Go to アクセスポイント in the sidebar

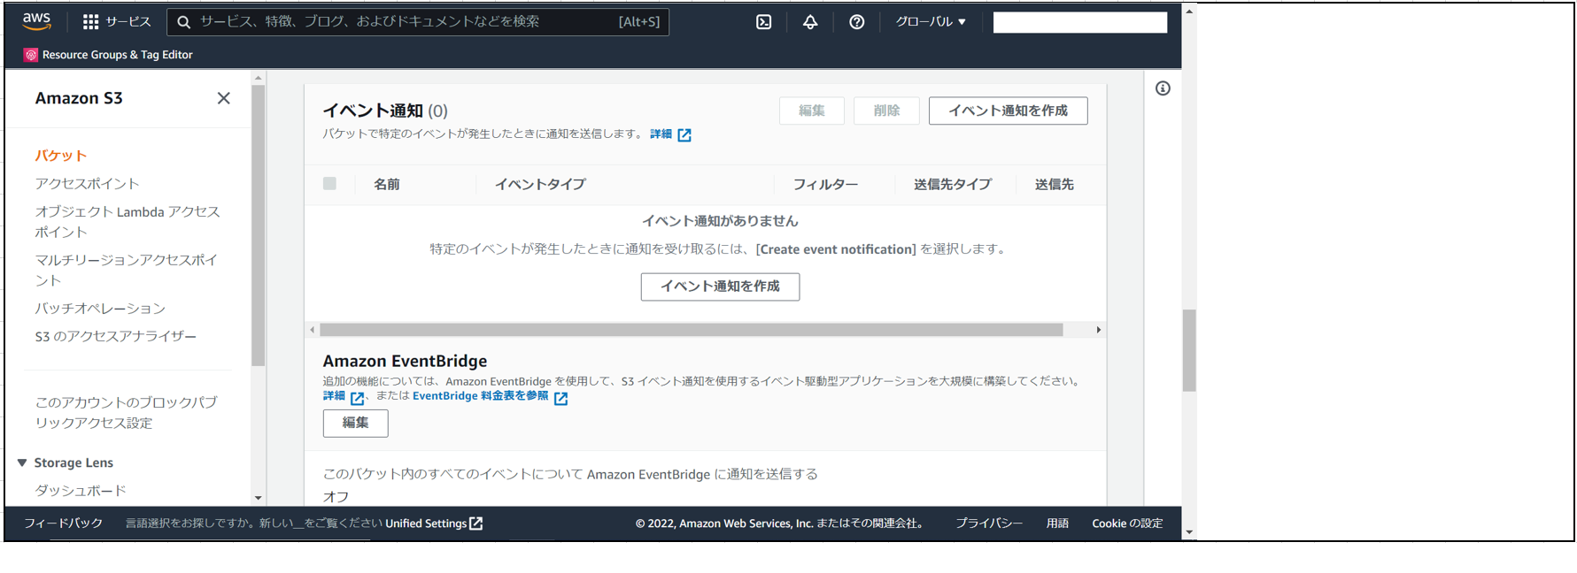pos(88,184)
